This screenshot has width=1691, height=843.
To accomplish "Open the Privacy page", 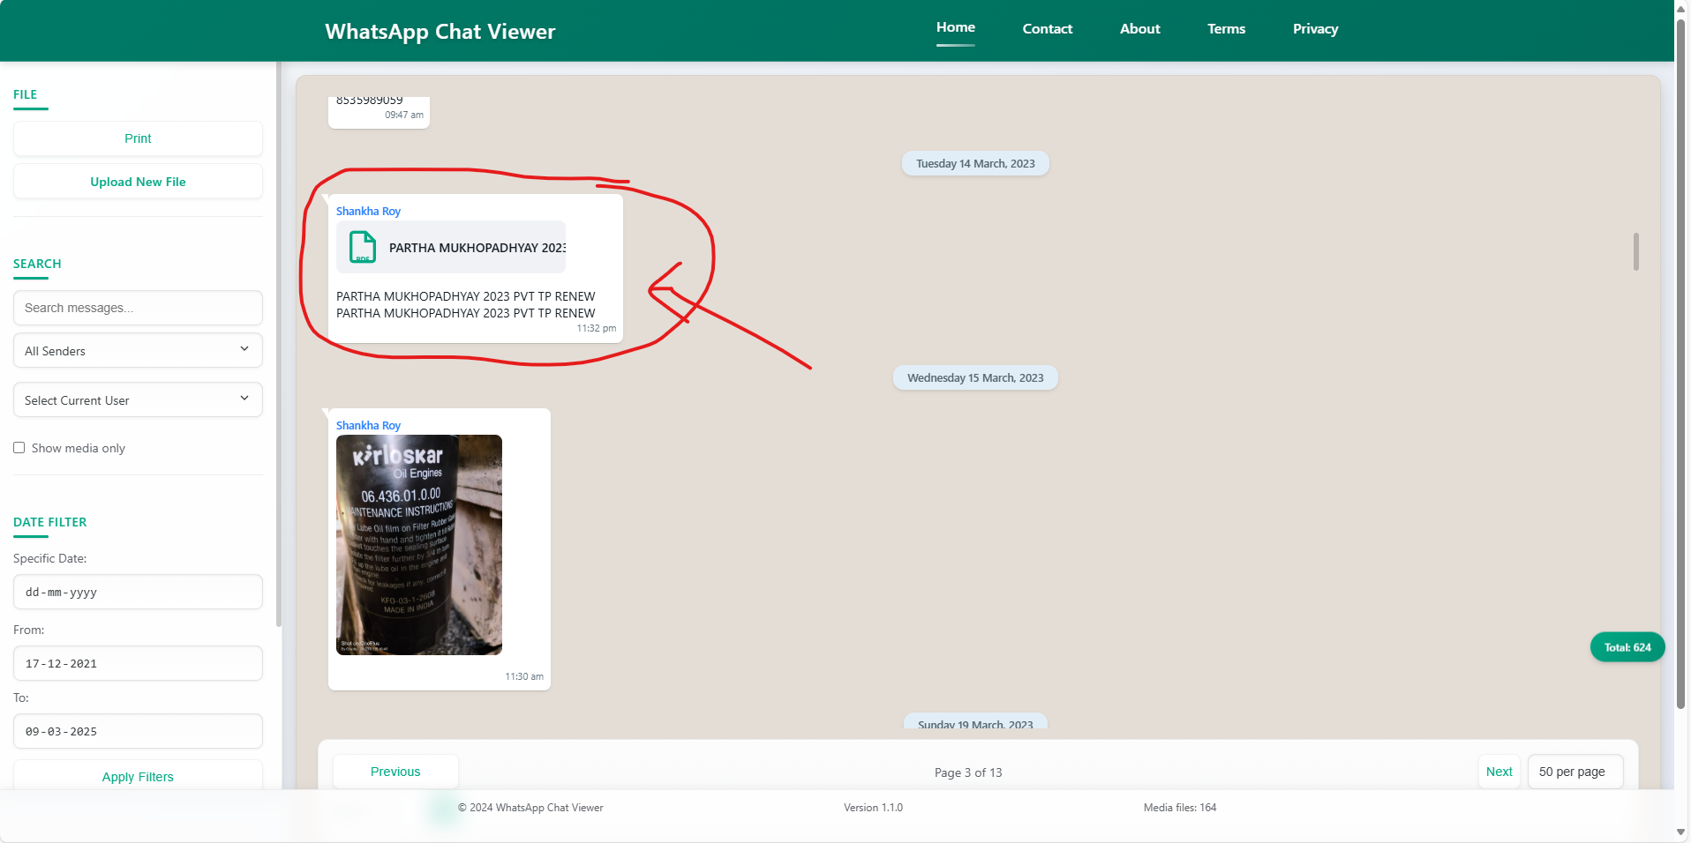I will [1315, 28].
